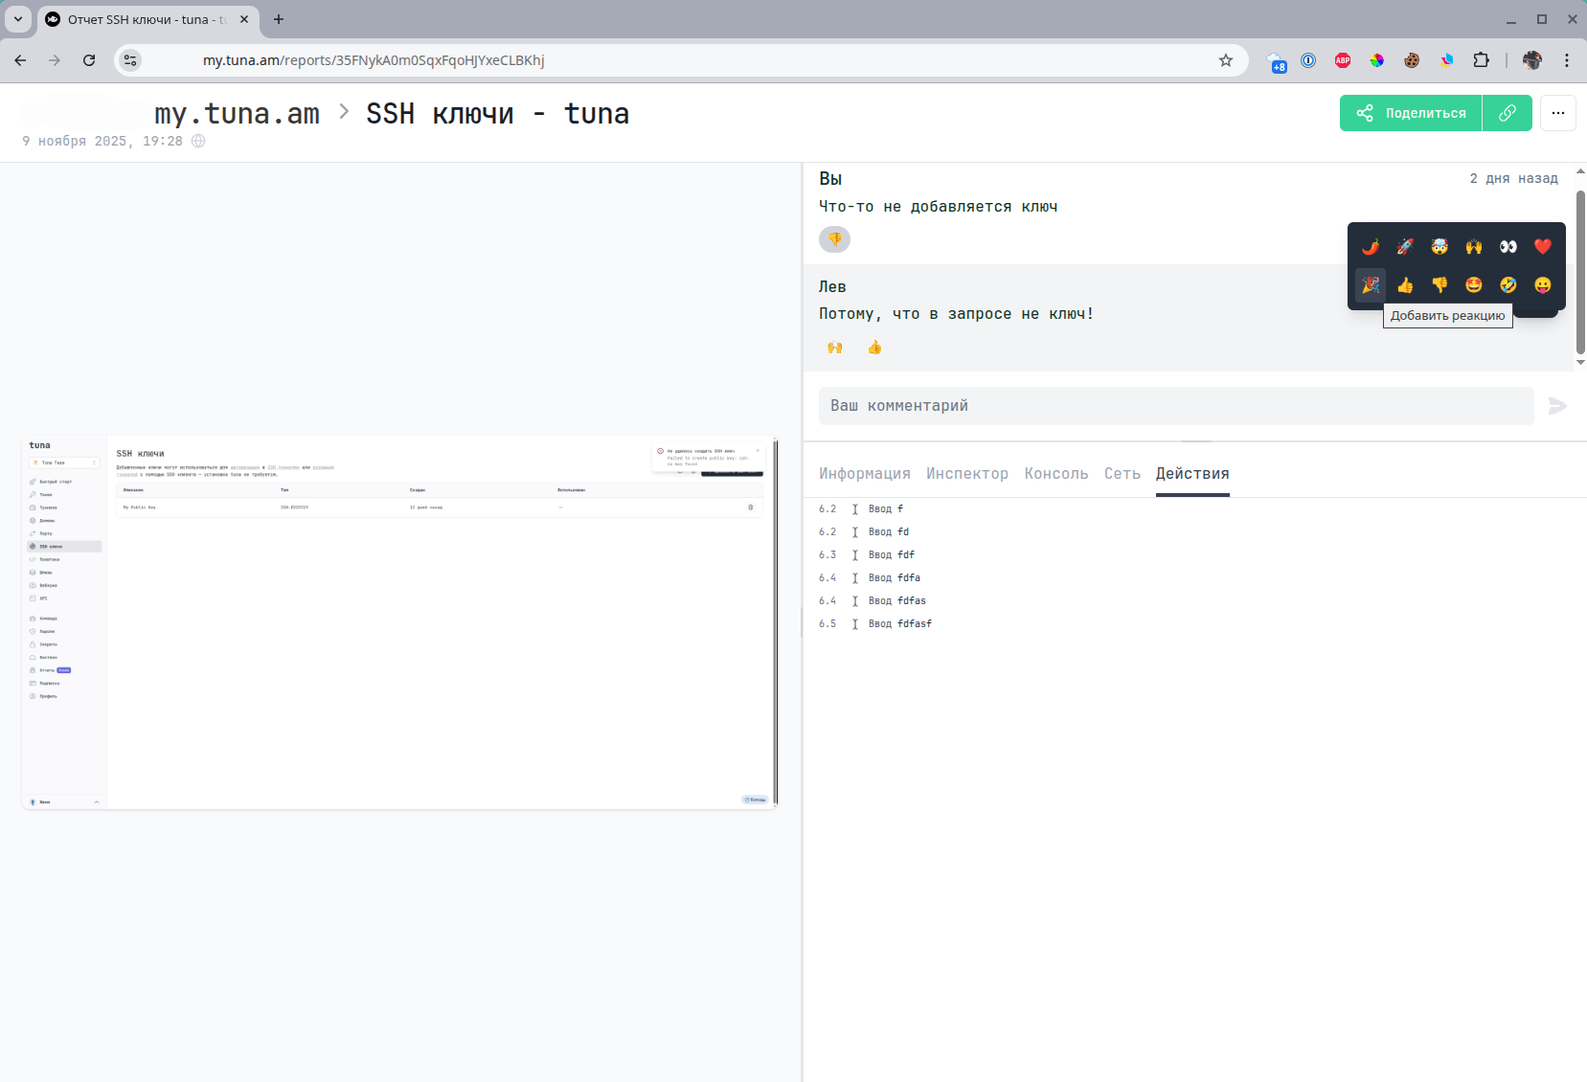The width and height of the screenshot is (1587, 1082).
Task: Select the exploding head emoji
Action: coord(1440,247)
